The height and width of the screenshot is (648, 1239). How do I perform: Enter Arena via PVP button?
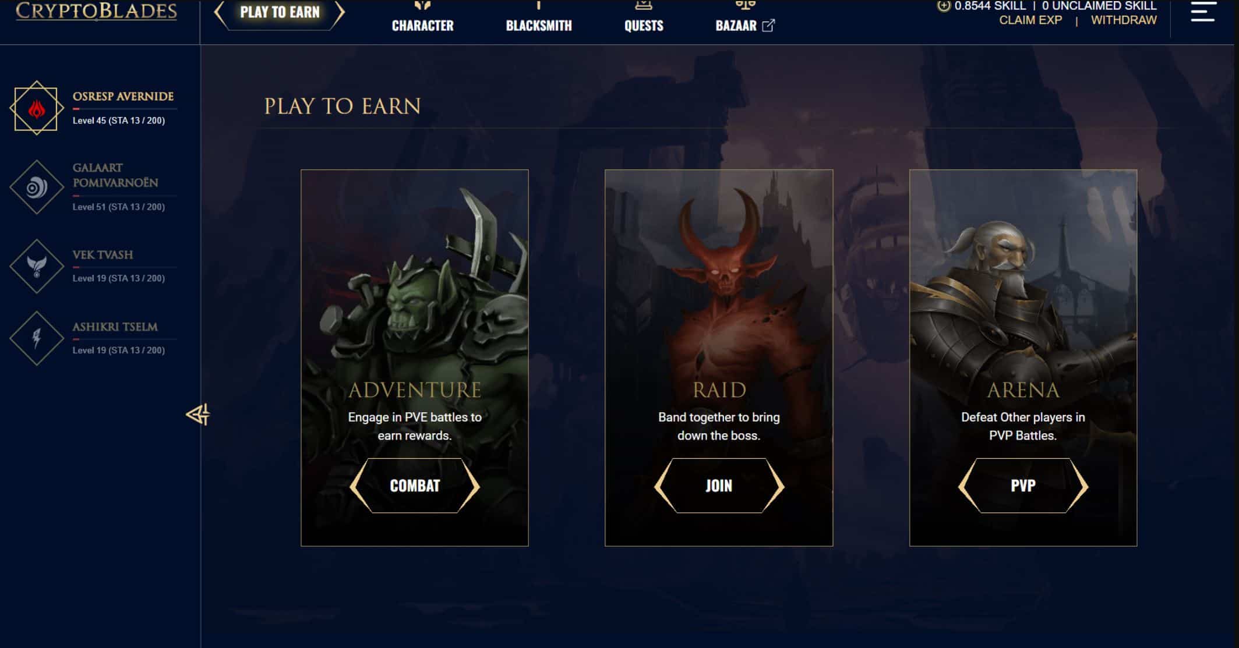pos(1023,486)
